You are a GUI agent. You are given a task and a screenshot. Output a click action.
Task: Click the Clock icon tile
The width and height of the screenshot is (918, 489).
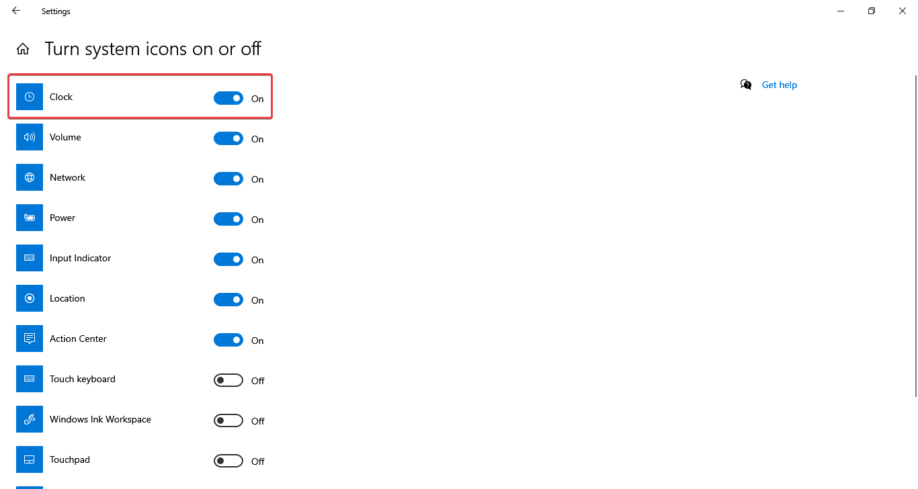pyautogui.click(x=30, y=97)
